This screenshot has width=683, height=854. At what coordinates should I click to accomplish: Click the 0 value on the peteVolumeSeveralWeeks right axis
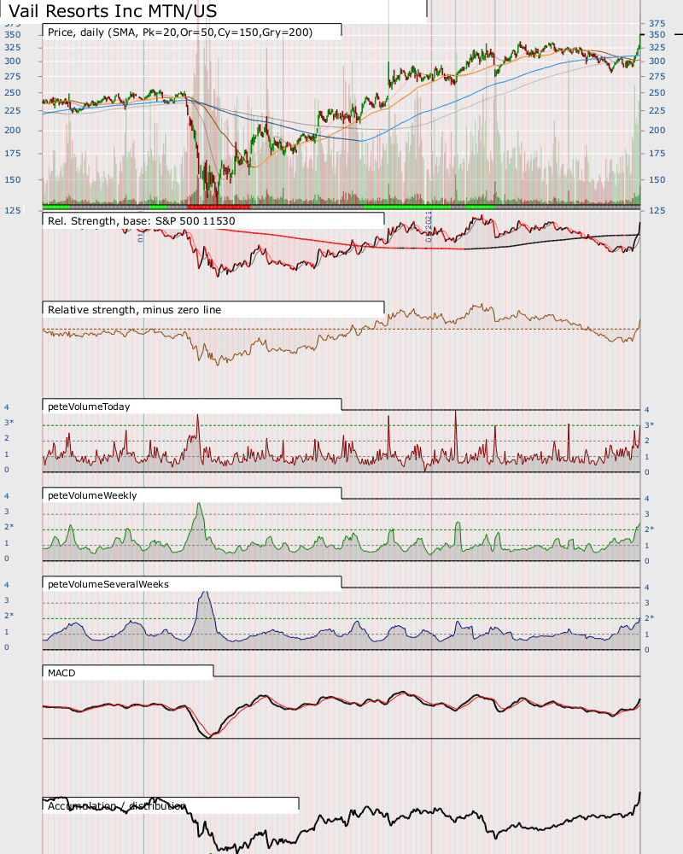(x=647, y=650)
